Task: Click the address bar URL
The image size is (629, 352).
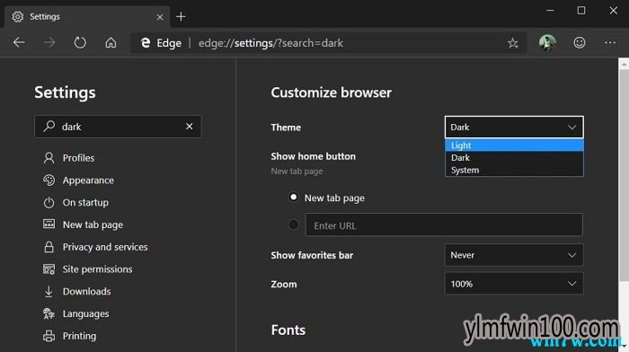Action: pos(270,43)
